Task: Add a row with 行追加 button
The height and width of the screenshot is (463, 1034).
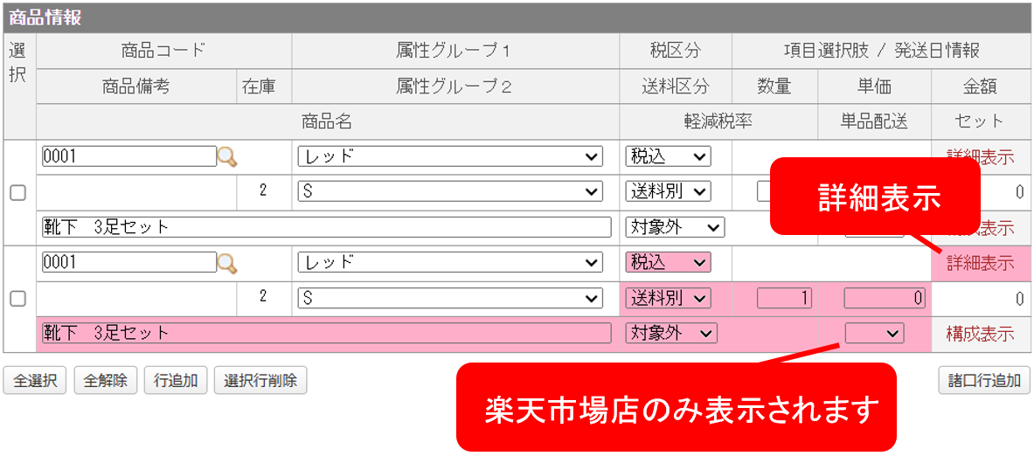Action: [x=176, y=381]
